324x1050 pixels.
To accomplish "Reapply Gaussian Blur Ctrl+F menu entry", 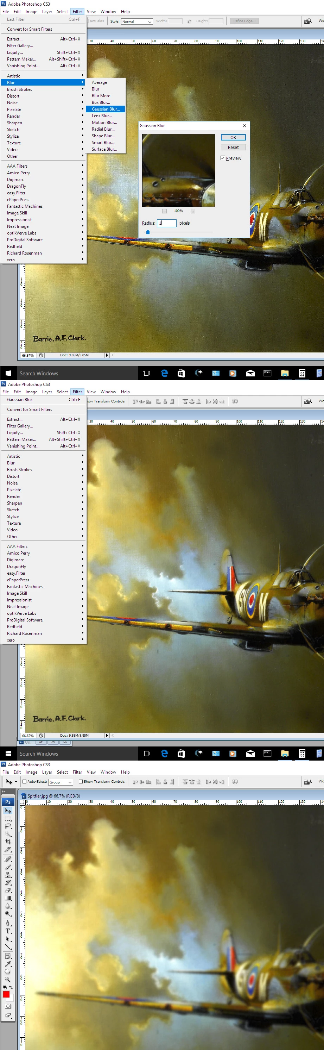I will pos(43,399).
